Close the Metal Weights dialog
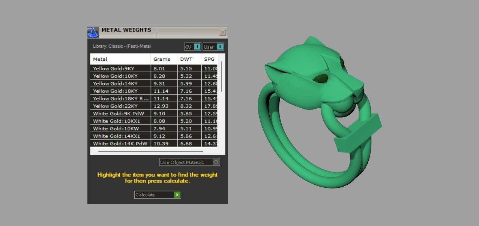Viewport: 479px width, 226px height. click(x=223, y=32)
